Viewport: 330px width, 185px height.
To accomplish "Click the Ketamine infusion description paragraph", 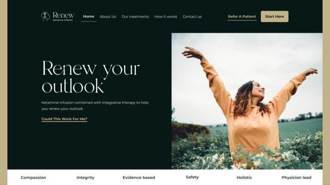I will [x=95, y=105].
